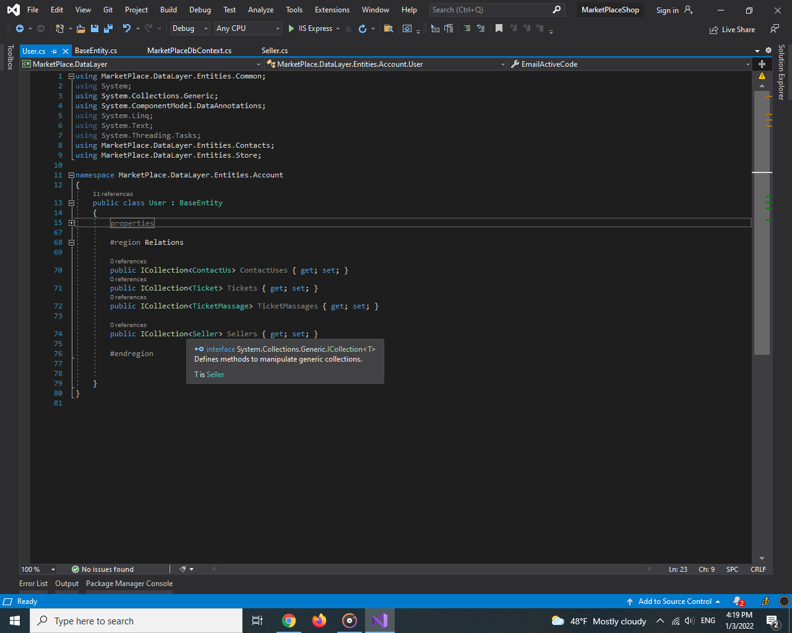Switch to the BaseEntity.cs tab
The image size is (792, 633).
[x=96, y=51]
